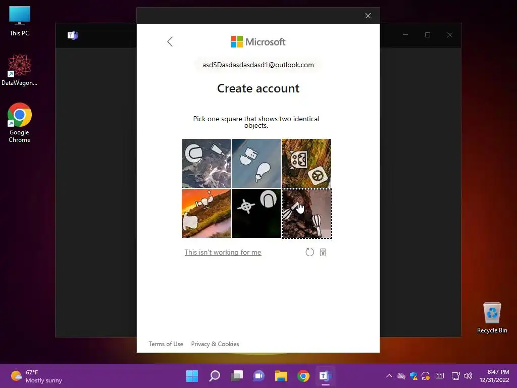Open Terms of Use link

pos(166,344)
